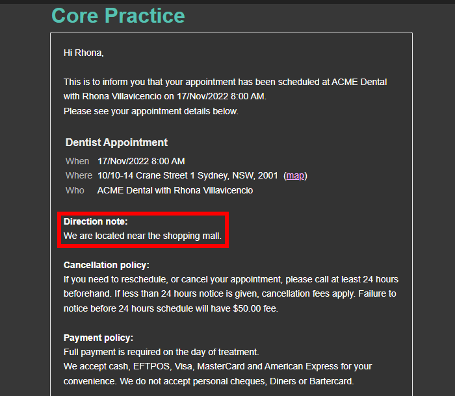Click Full payment is required sentence
455x396 pixels.
pyautogui.click(x=161, y=353)
